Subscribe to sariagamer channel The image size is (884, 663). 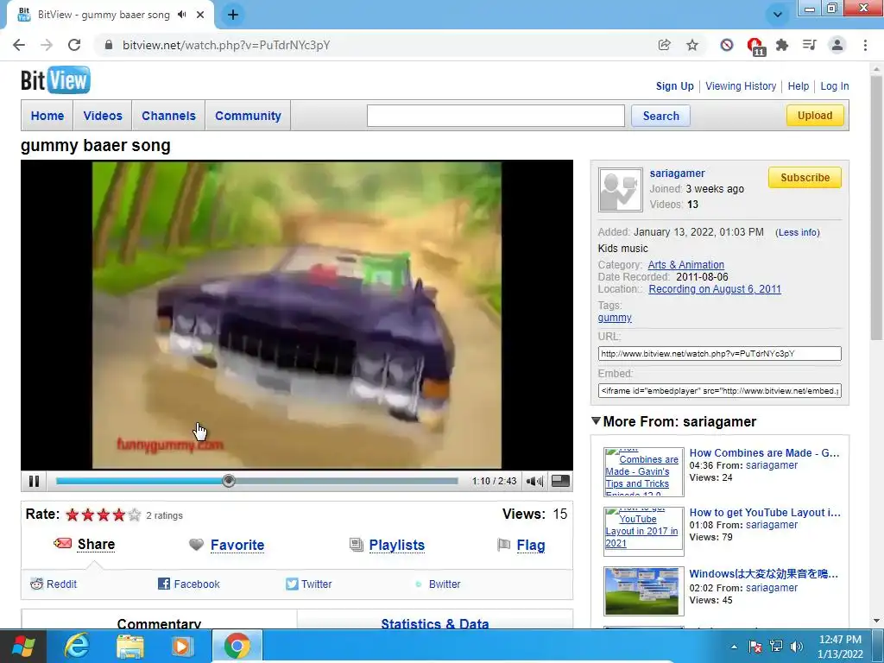click(x=805, y=178)
